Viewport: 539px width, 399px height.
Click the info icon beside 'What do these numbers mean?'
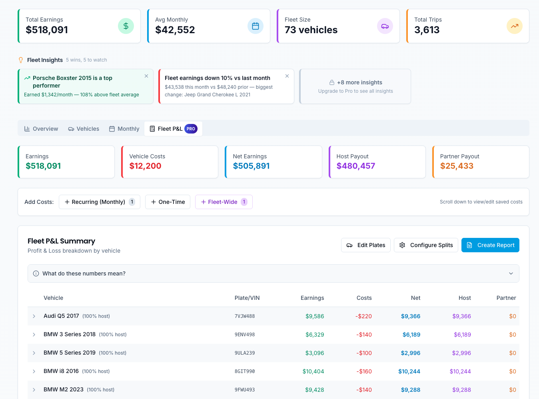[36, 273]
